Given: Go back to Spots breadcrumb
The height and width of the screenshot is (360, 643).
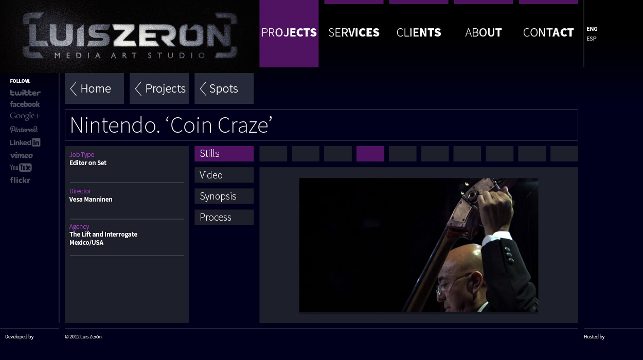Looking at the screenshot, I should click(x=224, y=88).
